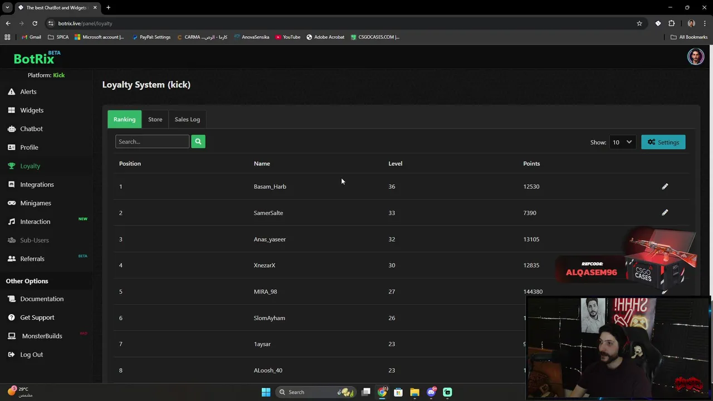Viewport: 713px width, 401px height.
Task: Open the PayPal: Settings bookmark
Action: point(152,37)
